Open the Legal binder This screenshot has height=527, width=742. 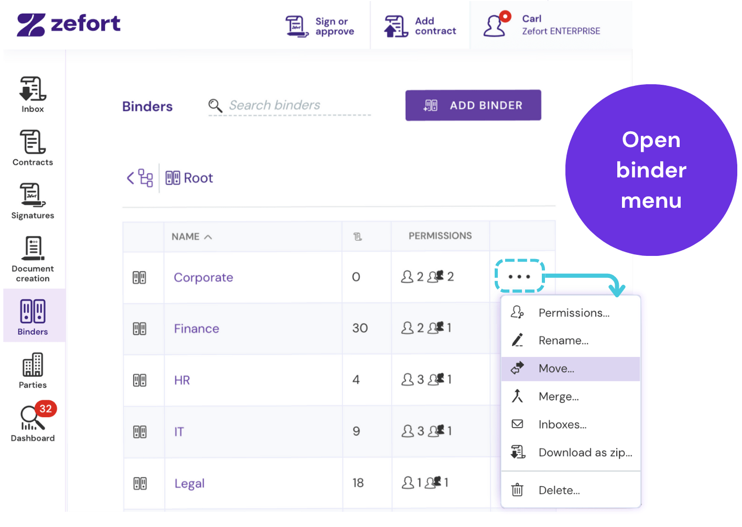(x=189, y=484)
